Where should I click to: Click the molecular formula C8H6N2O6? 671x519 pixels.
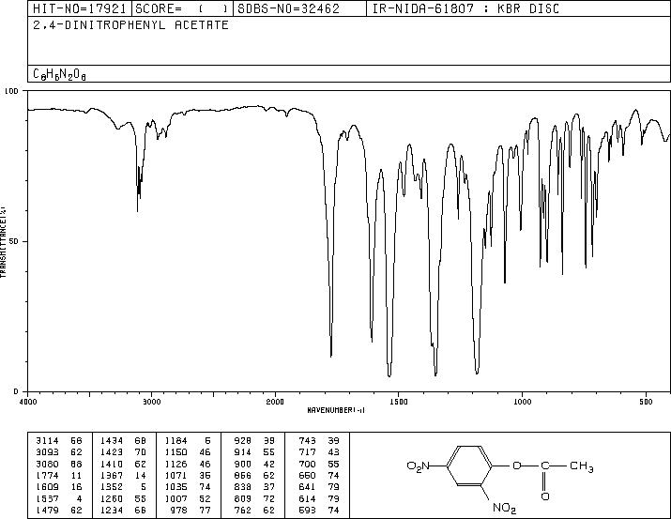(59, 74)
